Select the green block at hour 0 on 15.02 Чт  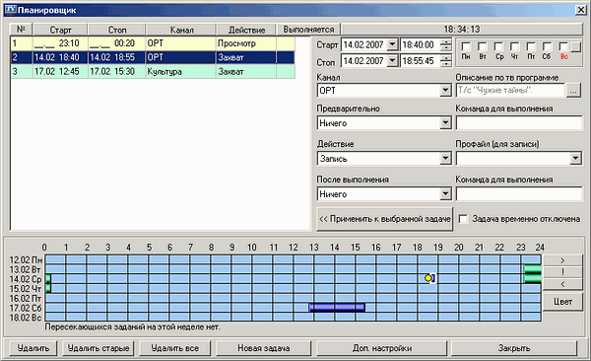[x=48, y=288]
